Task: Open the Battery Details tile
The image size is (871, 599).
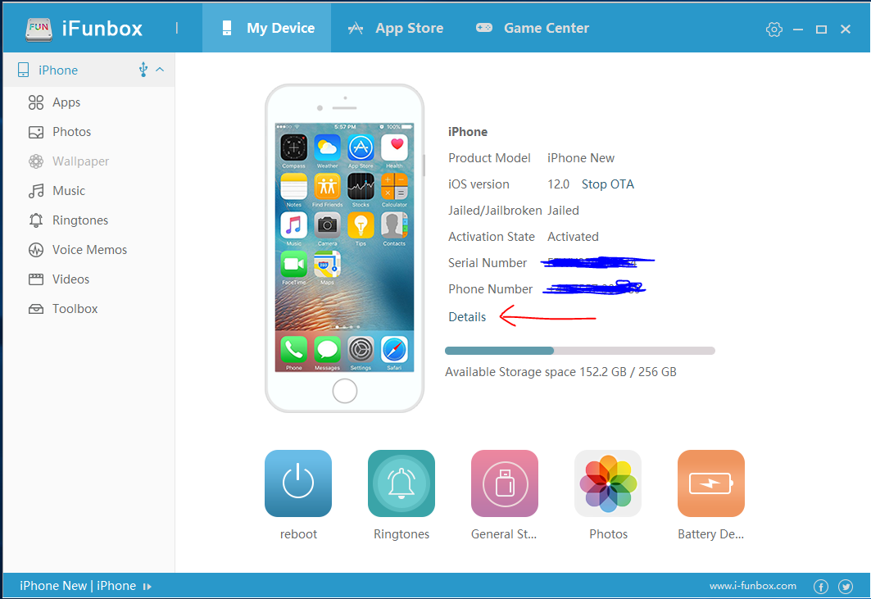Action: pos(711,483)
